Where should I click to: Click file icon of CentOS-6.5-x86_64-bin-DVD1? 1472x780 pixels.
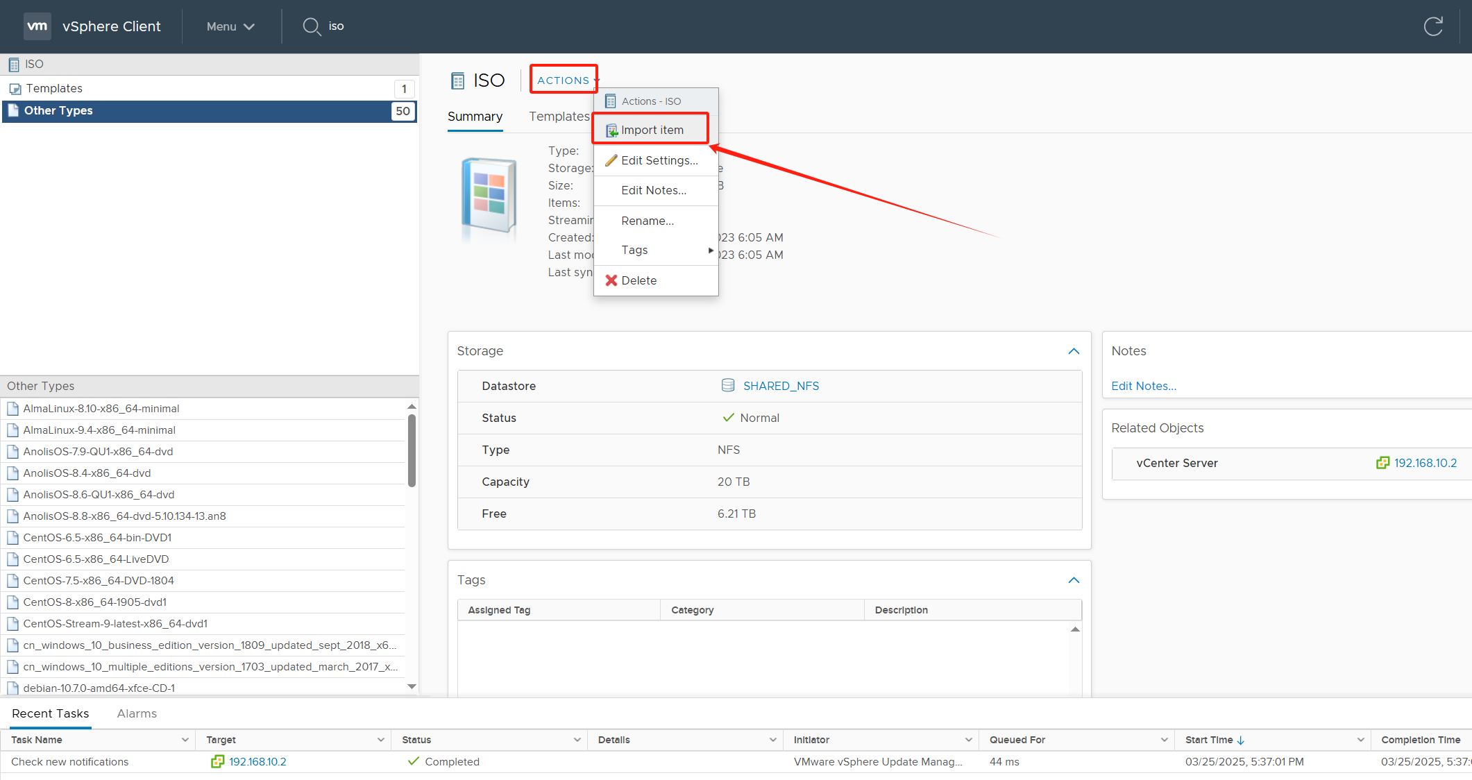pos(12,538)
